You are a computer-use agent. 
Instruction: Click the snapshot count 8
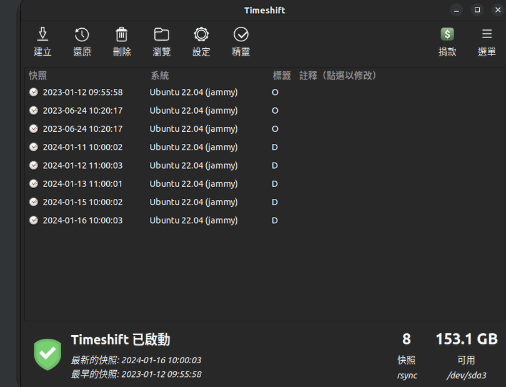coord(407,339)
